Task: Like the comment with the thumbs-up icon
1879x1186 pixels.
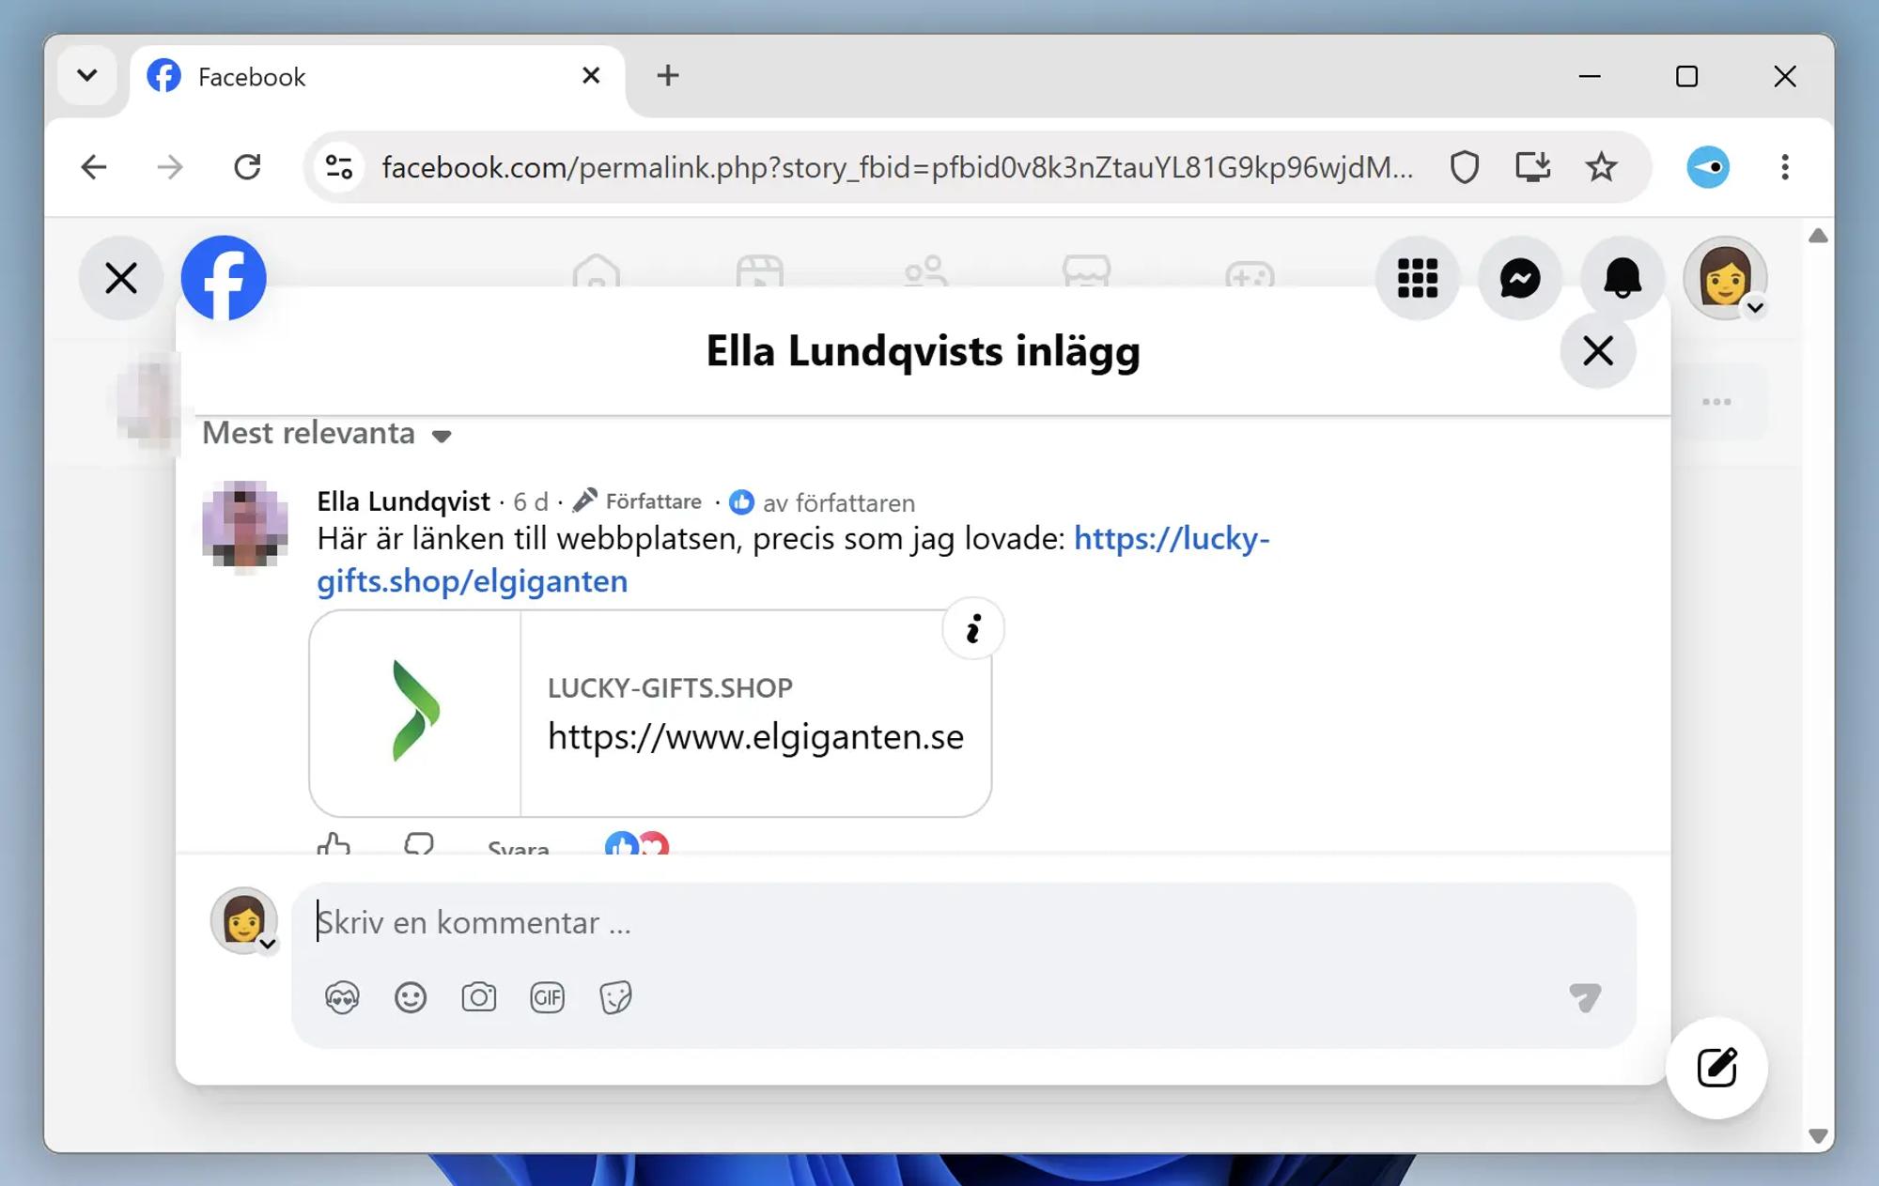Action: coord(334,844)
